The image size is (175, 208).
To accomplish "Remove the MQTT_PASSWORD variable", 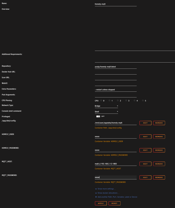I will 159,177.
